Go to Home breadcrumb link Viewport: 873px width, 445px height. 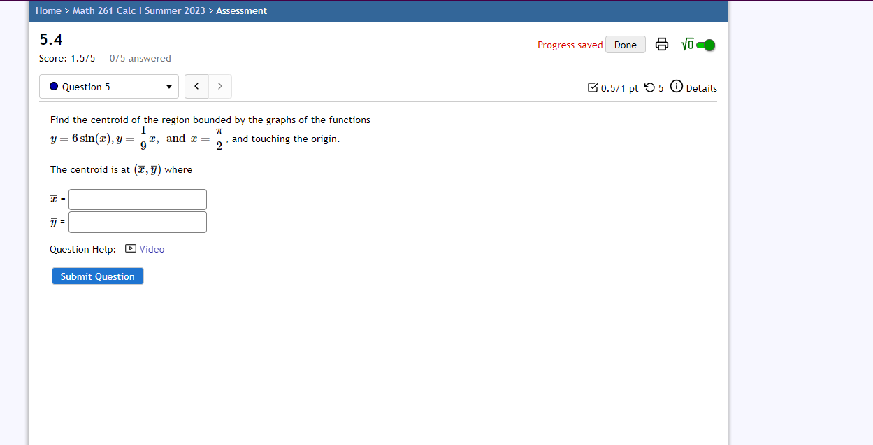pos(48,10)
